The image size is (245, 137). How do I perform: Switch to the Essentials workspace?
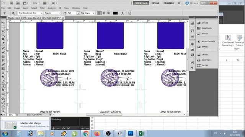141,3
